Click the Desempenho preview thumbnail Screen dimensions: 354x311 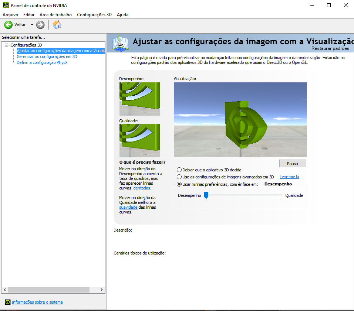[x=140, y=99]
